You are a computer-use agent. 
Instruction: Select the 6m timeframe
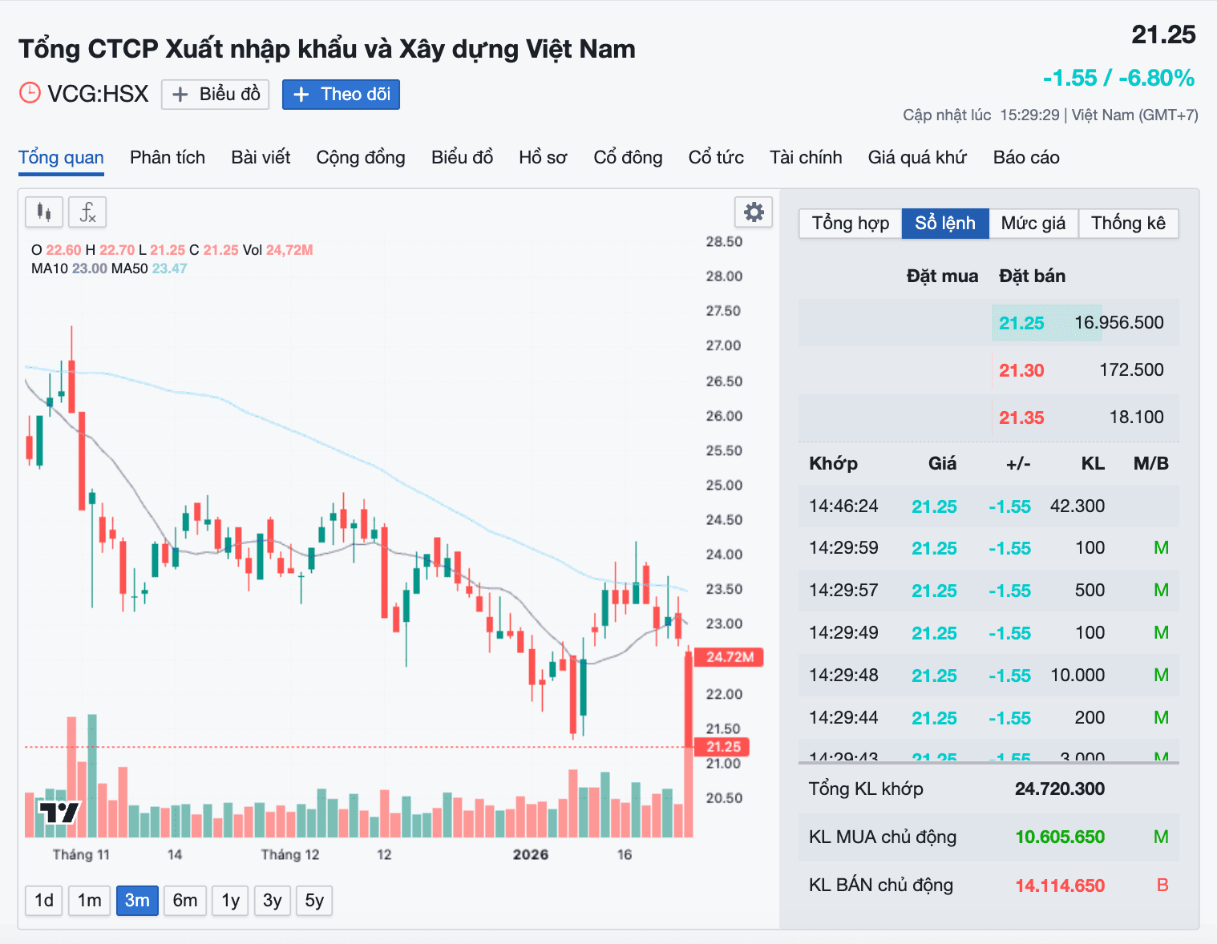pos(184,900)
